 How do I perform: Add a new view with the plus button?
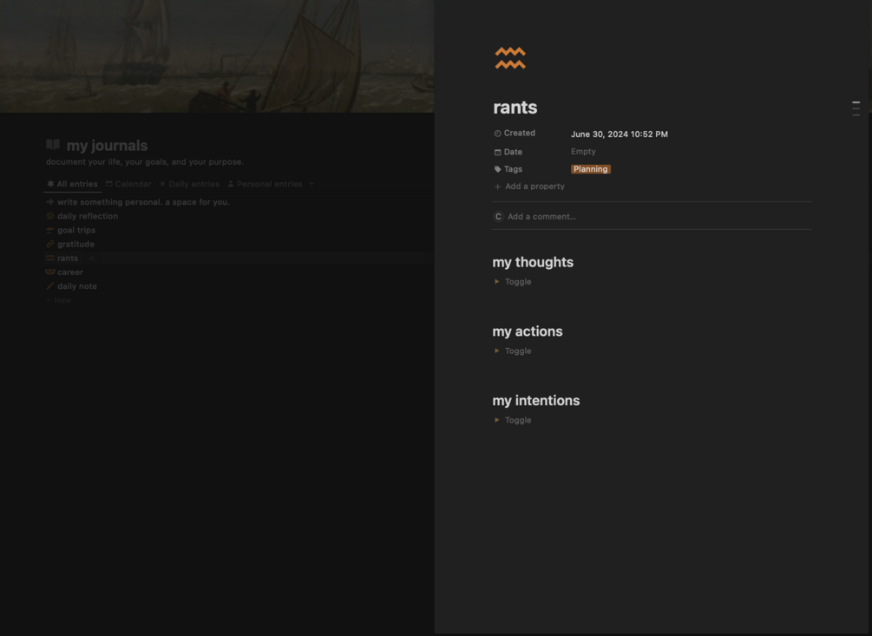(x=312, y=184)
